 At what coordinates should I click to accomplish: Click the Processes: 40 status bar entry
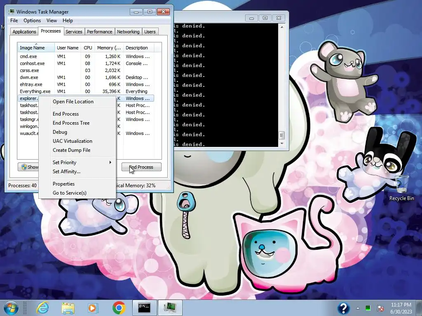click(x=22, y=186)
